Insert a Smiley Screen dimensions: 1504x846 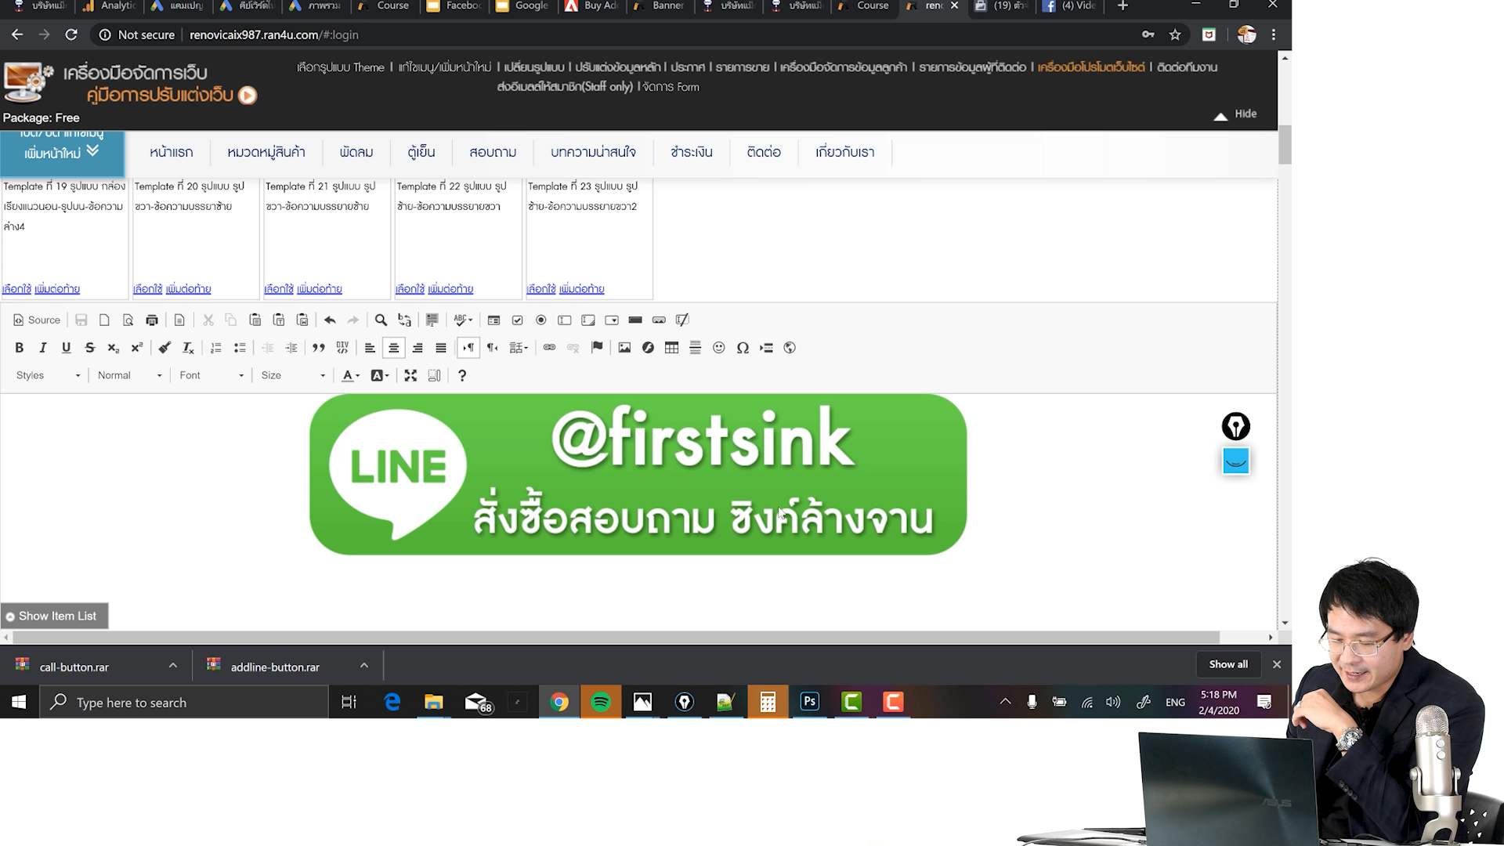coord(719,348)
